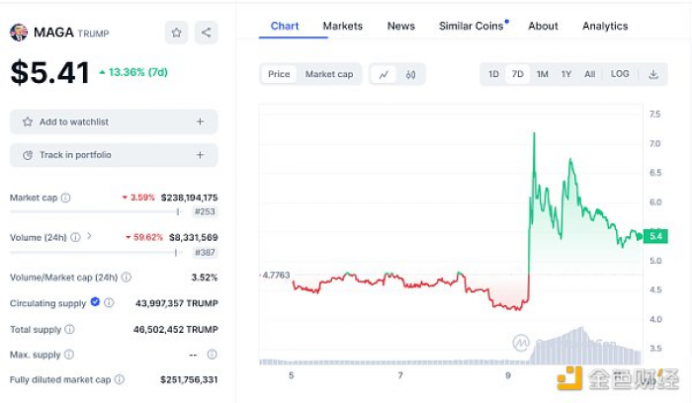
Task: Select the 1D time range
Action: 493,74
